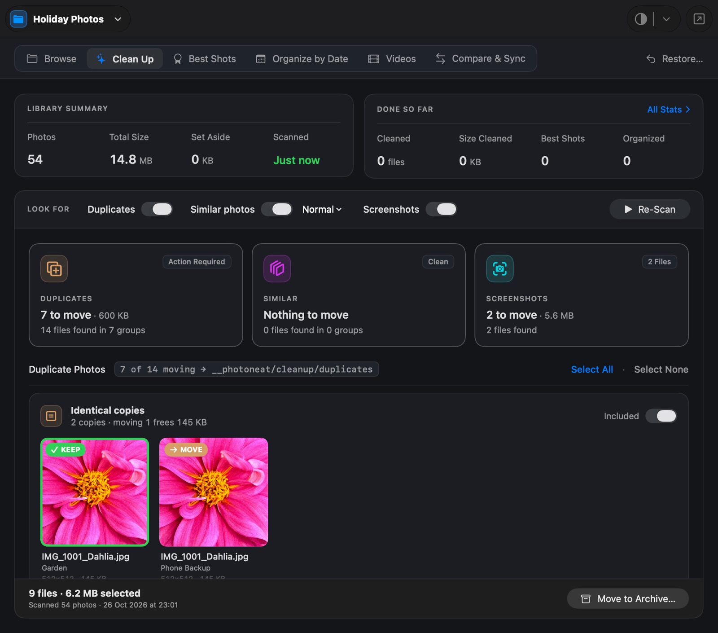
Task: Click the Duplicates card stacked-copy icon
Action: coord(54,268)
